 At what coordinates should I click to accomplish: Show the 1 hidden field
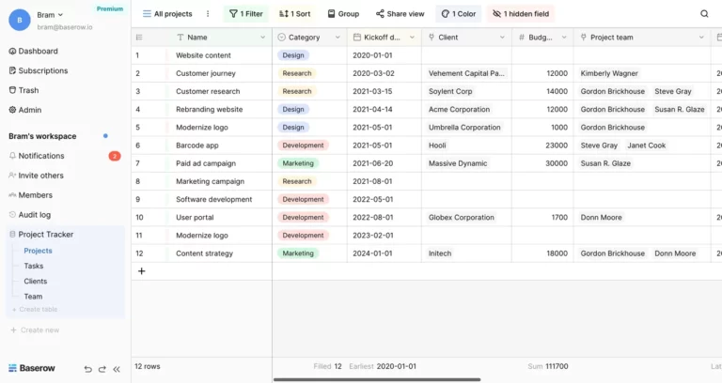pyautogui.click(x=521, y=14)
